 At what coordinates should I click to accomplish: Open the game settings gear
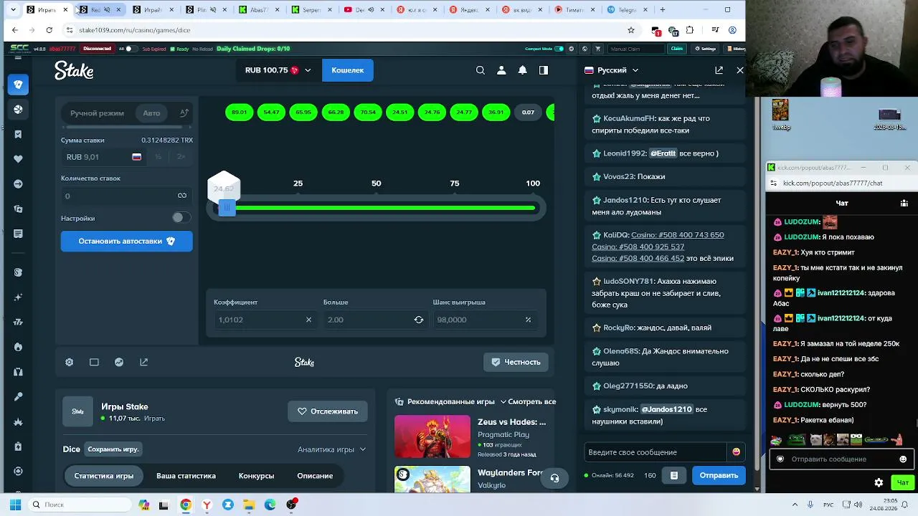70,363
